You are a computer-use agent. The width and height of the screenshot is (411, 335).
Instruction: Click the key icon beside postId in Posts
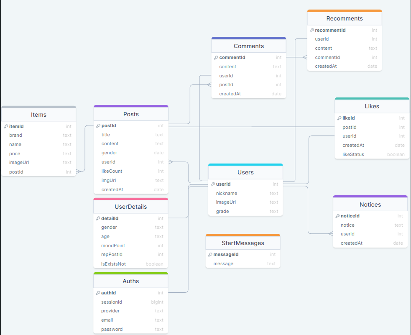coord(98,125)
